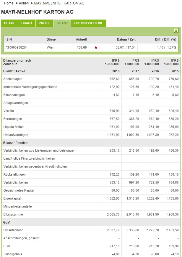
Task: Click the Börse value Wien
Action: click(x=51, y=48)
